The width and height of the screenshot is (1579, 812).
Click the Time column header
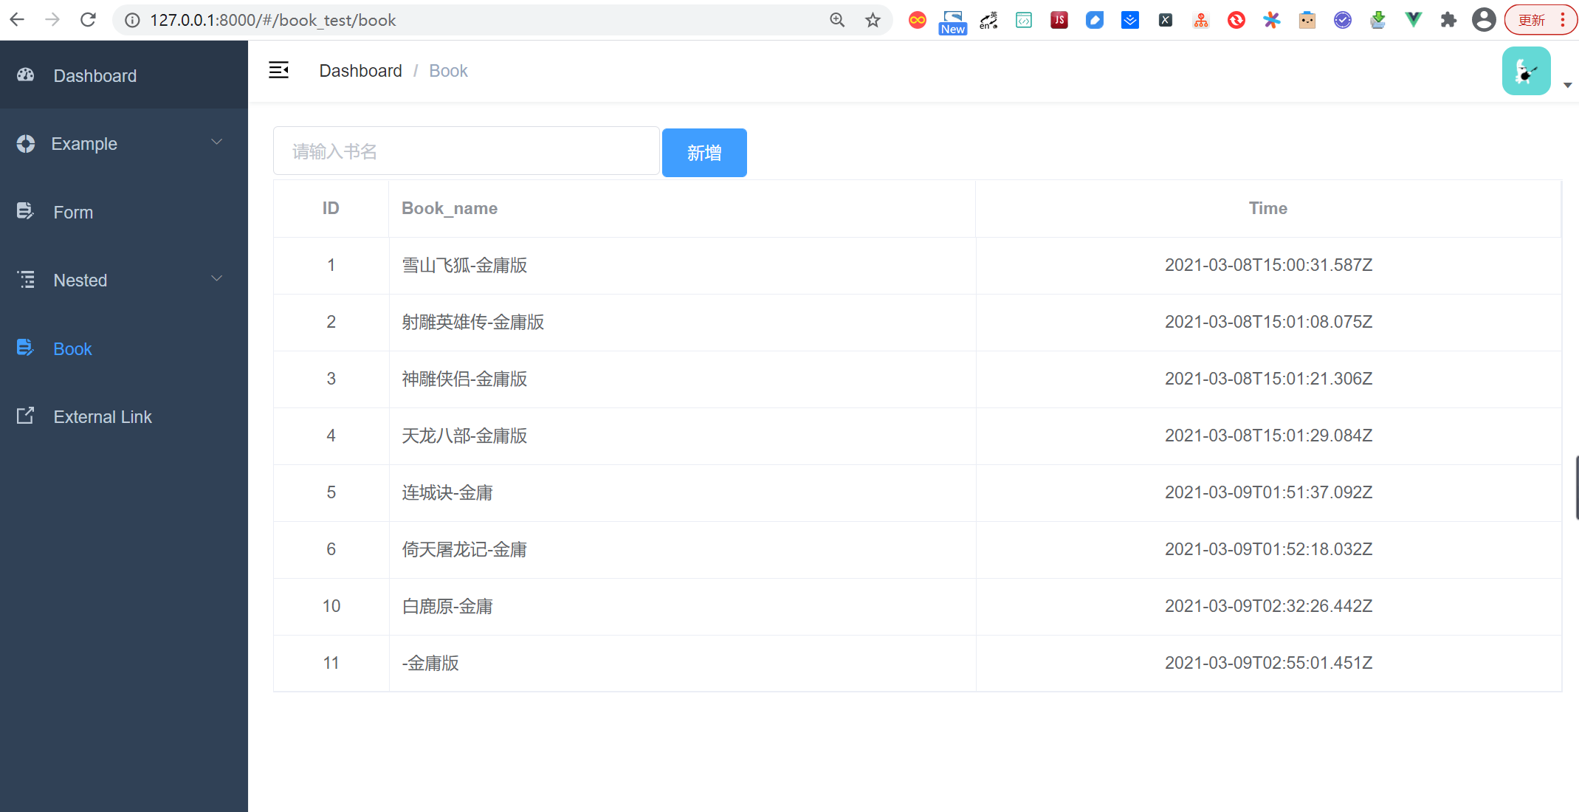pos(1267,208)
